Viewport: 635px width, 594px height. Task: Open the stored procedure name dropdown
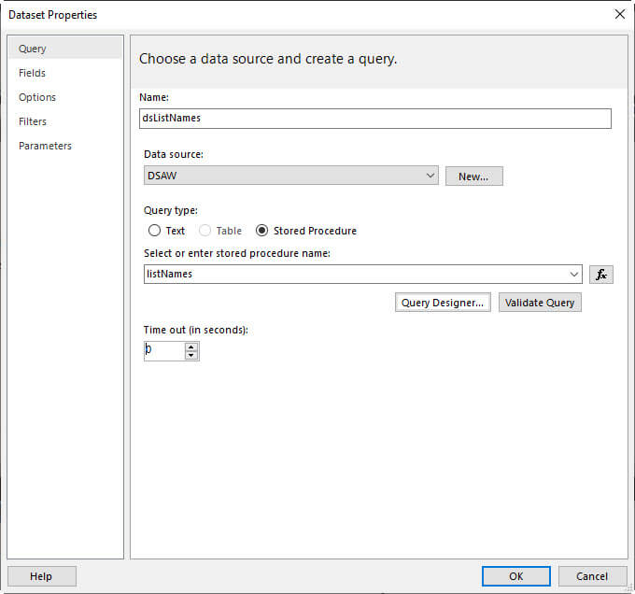tap(573, 275)
